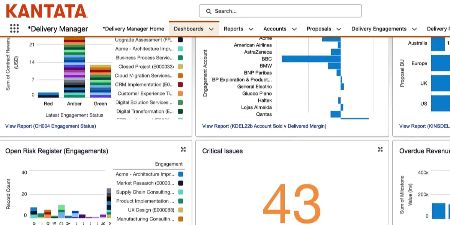Click the General Electric account label

(255, 87)
